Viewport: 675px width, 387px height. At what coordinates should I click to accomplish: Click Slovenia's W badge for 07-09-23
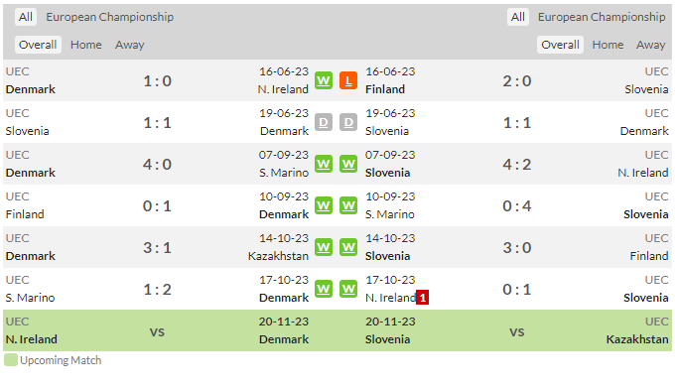348,164
